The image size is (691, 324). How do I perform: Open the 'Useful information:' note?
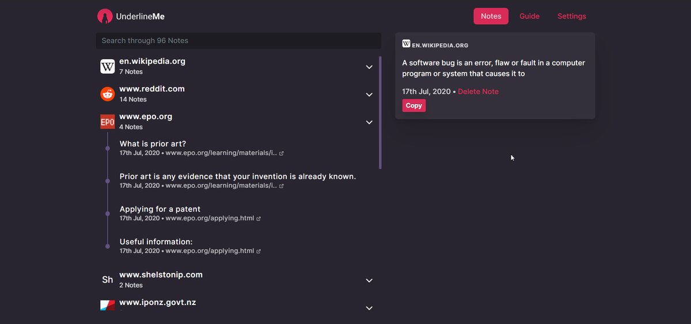(156, 242)
